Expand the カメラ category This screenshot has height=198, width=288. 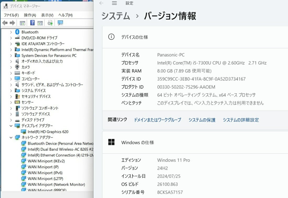(11, 67)
